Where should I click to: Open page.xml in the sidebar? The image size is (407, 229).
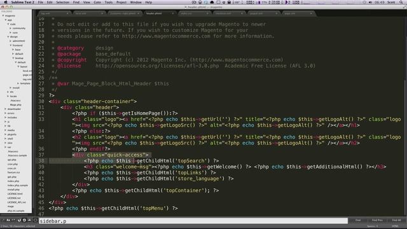click(27, 75)
